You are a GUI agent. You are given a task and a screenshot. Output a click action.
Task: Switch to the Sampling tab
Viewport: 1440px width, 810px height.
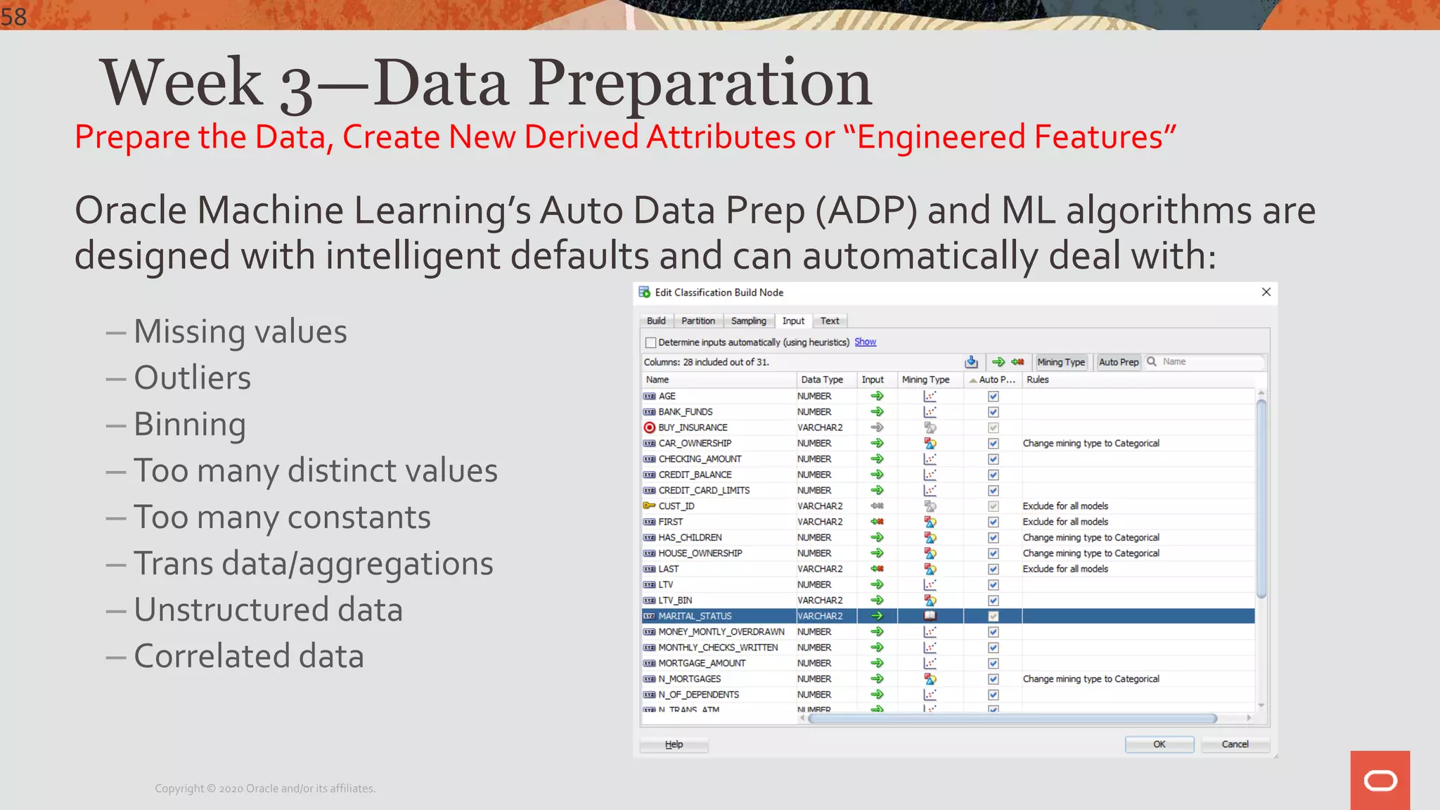pyautogui.click(x=748, y=321)
